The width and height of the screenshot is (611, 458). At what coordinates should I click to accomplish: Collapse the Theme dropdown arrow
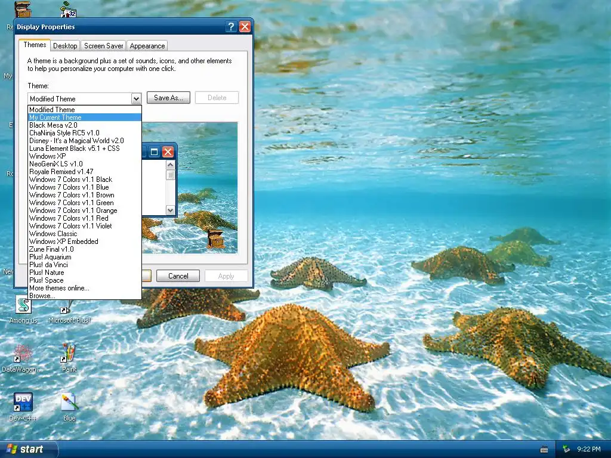point(136,99)
